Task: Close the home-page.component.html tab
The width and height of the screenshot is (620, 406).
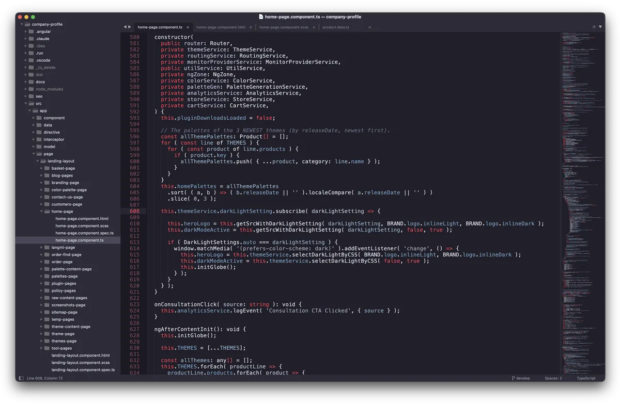Action: click(x=251, y=27)
